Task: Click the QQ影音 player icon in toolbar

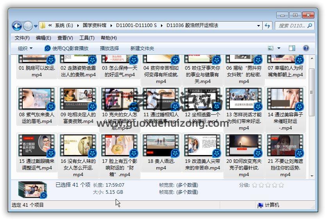Action: (x=48, y=48)
